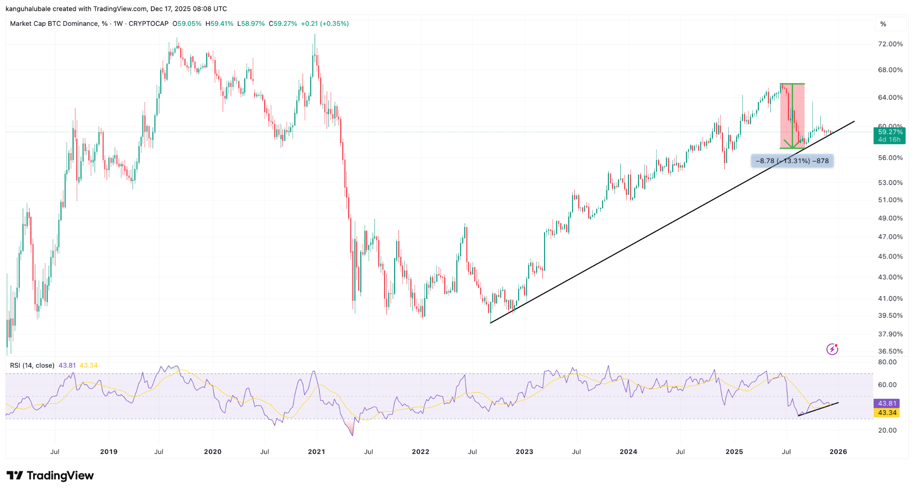The height and width of the screenshot is (492, 914).
Task: Click the CRYPTOCAP exchange label in header
Action: (x=148, y=24)
